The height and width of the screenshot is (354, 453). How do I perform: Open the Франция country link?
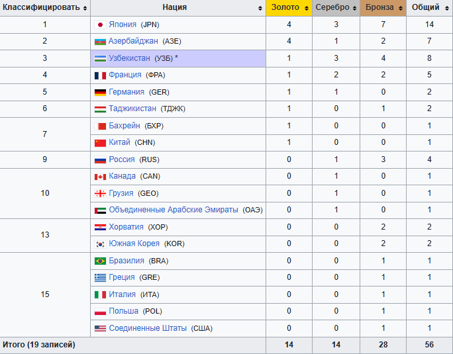click(x=125, y=75)
